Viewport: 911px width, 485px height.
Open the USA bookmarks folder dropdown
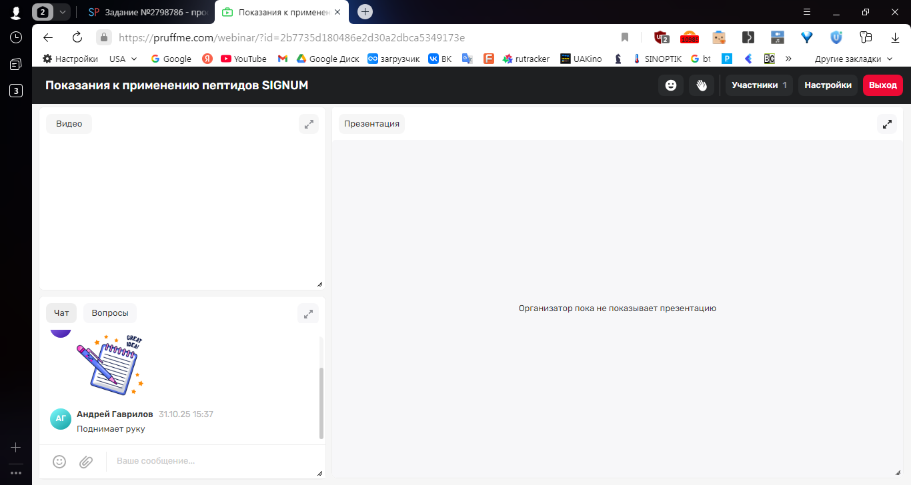pyautogui.click(x=123, y=59)
